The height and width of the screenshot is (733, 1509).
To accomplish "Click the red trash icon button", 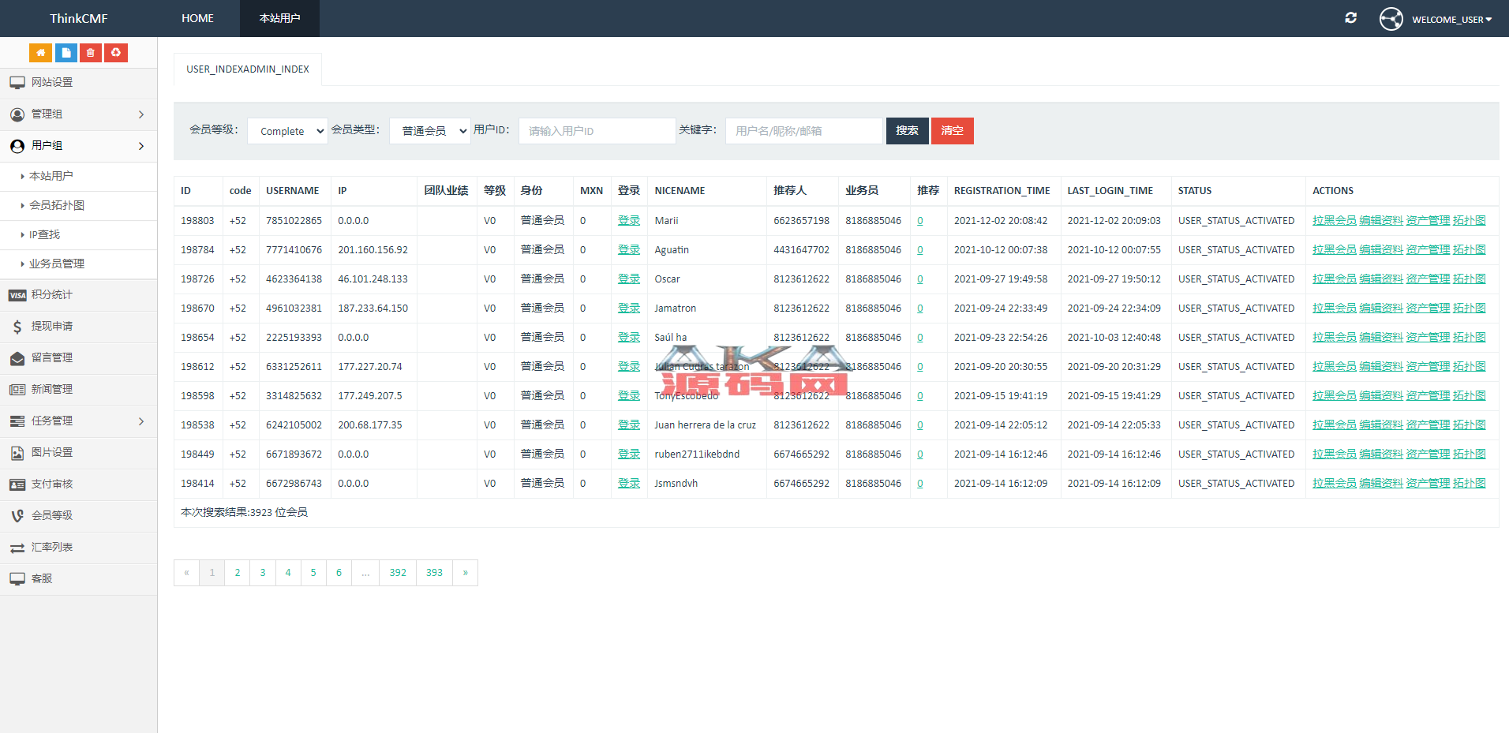I will click(91, 53).
